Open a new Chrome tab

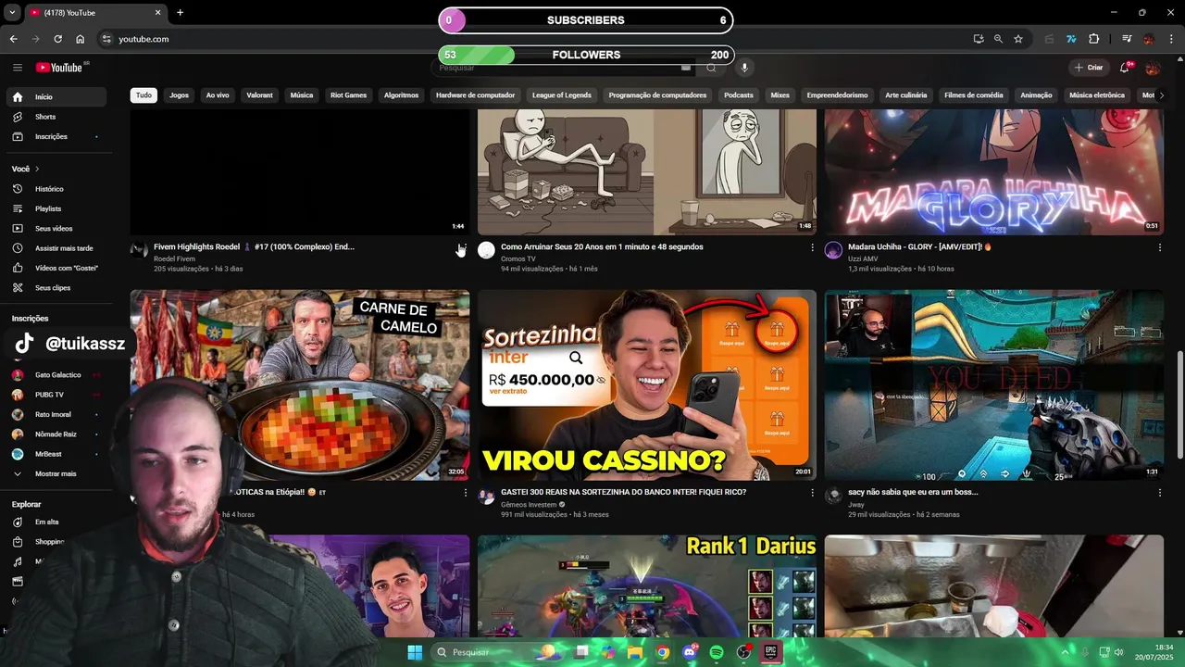180,13
